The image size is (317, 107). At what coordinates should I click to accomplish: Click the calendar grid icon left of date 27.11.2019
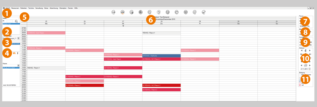[x=306, y=65]
